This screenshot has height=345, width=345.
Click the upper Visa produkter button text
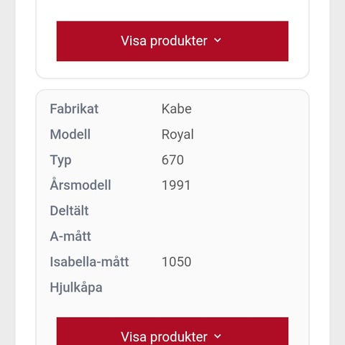point(164,41)
